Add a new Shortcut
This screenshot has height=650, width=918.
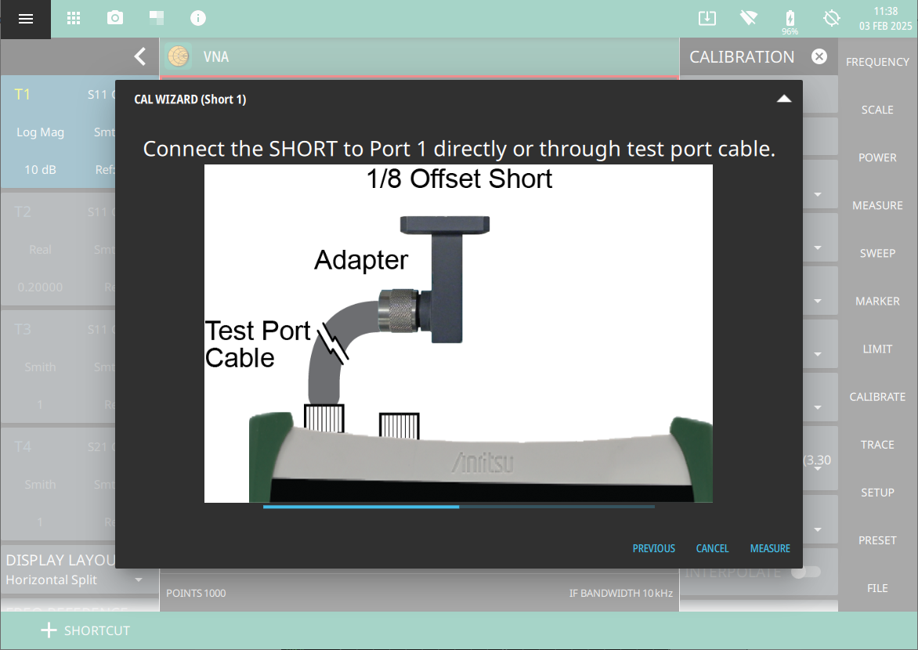click(x=85, y=630)
